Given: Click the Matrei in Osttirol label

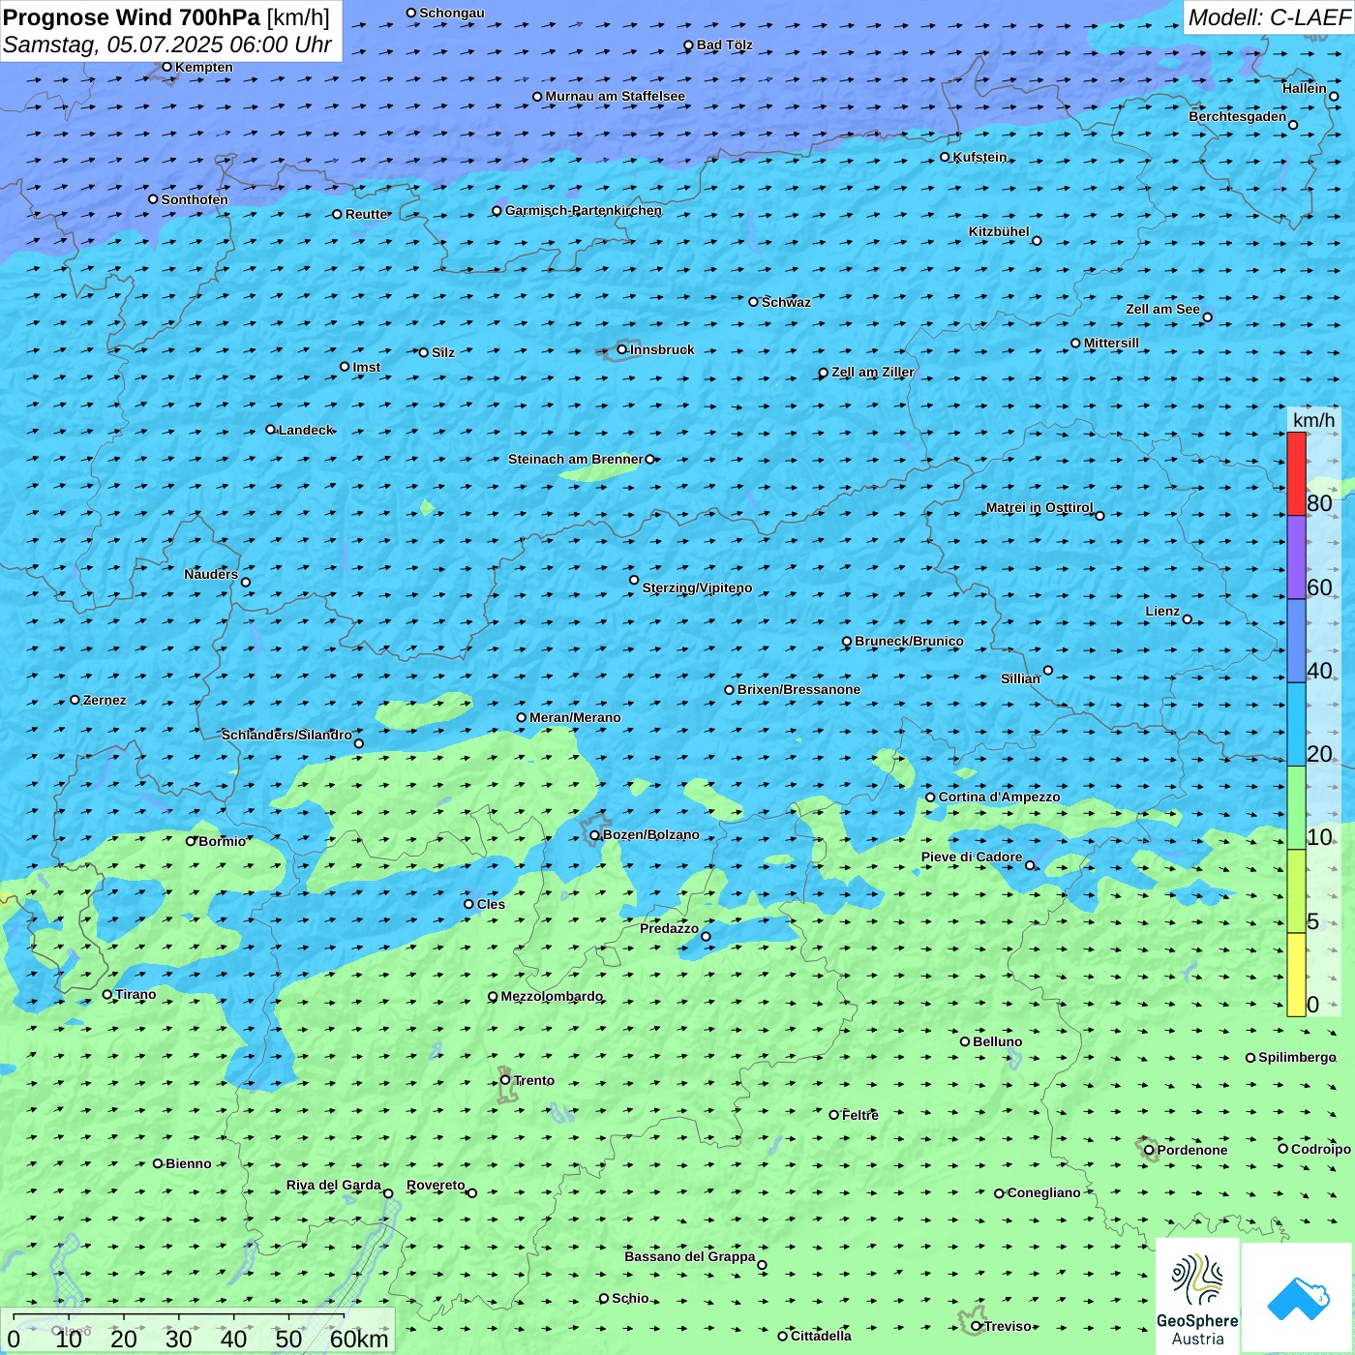Looking at the screenshot, I should pyautogui.click(x=1039, y=507).
